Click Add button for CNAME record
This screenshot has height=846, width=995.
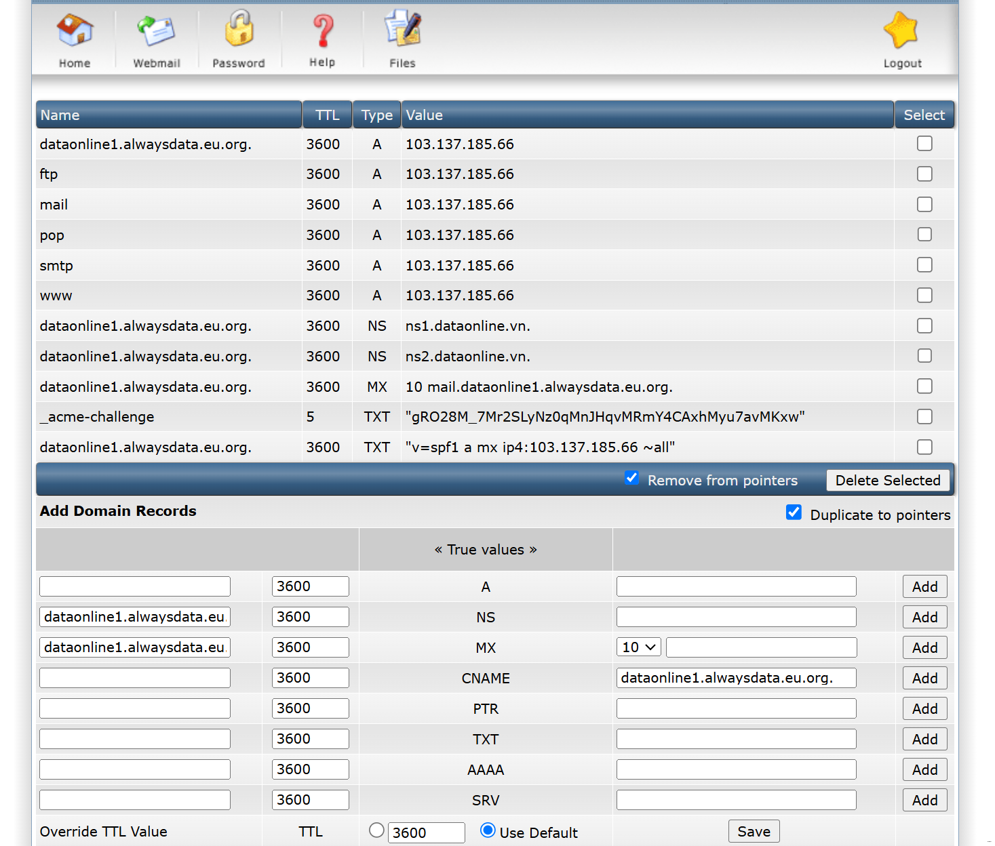coord(924,678)
